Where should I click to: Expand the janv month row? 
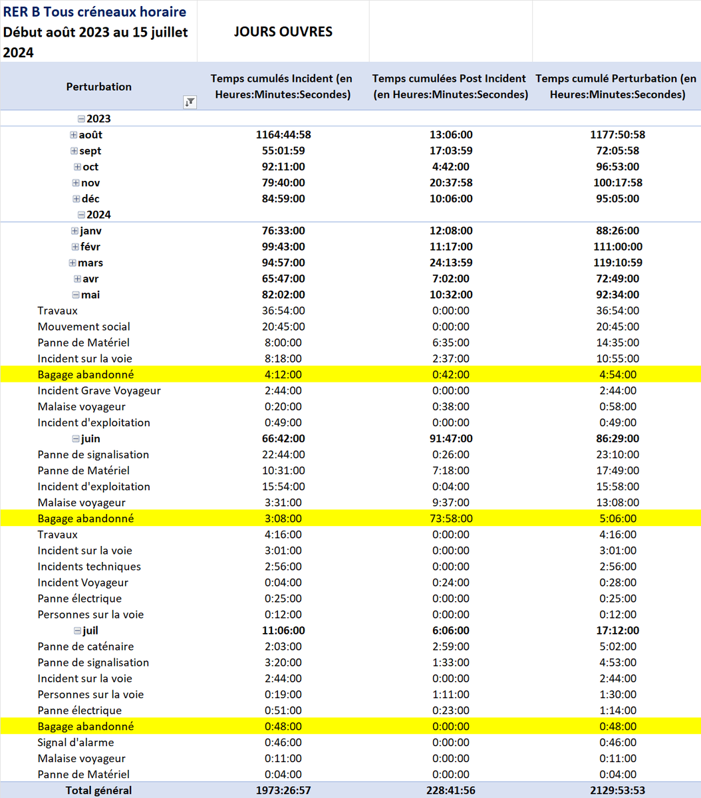[x=74, y=231]
